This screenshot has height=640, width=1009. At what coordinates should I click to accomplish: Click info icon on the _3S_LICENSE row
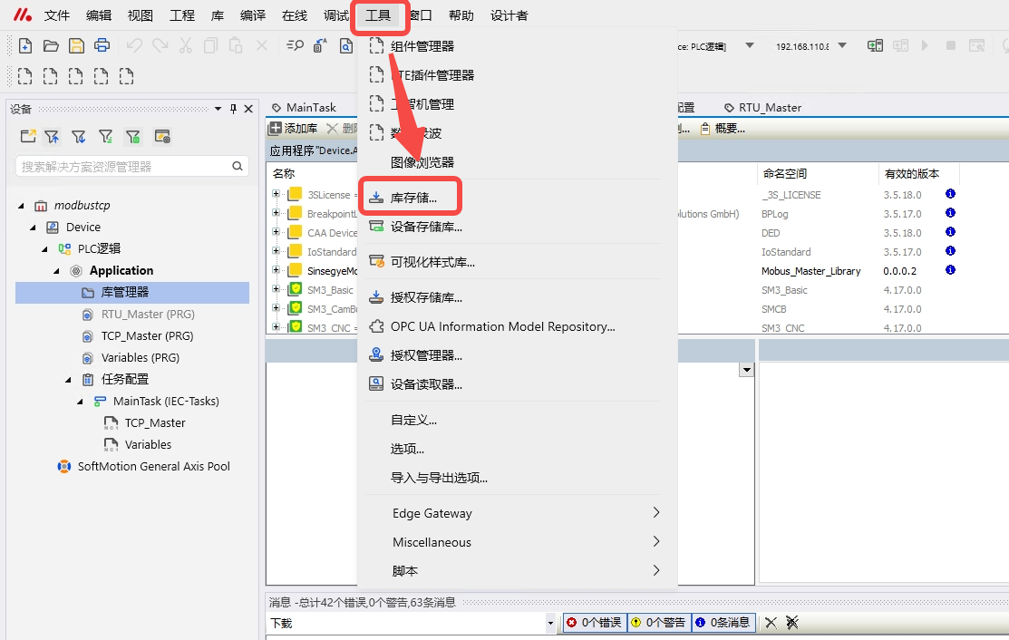pos(950,194)
